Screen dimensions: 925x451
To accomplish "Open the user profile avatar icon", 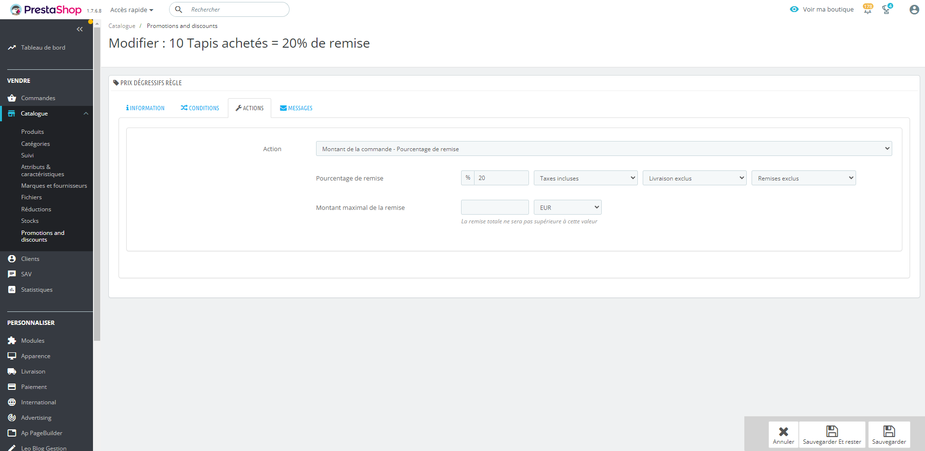I will pos(914,10).
